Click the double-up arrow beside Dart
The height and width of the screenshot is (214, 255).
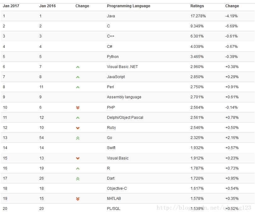[x=78, y=178]
